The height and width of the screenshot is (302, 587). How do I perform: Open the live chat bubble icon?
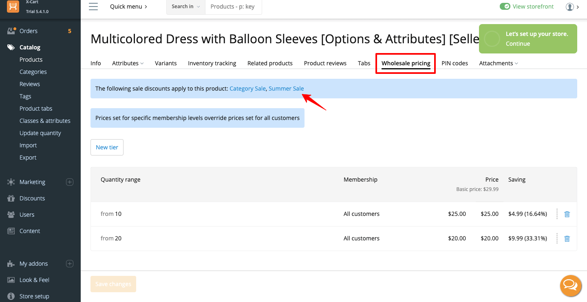(x=571, y=285)
